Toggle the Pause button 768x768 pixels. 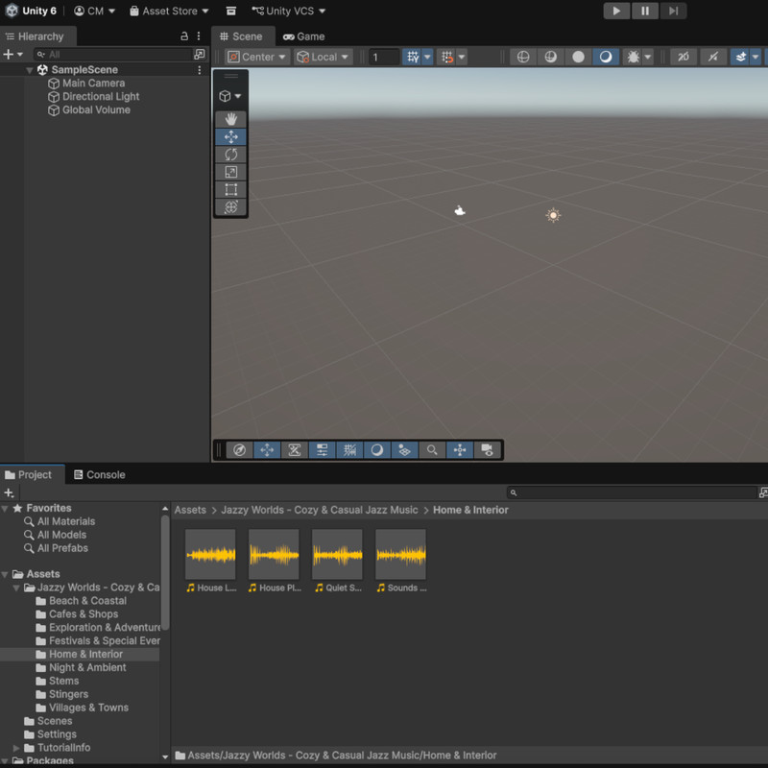pos(644,11)
